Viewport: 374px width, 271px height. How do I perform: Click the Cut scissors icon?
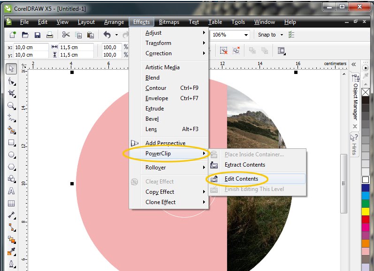click(x=66, y=35)
